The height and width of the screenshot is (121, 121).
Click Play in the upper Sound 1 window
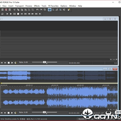[12, 63]
